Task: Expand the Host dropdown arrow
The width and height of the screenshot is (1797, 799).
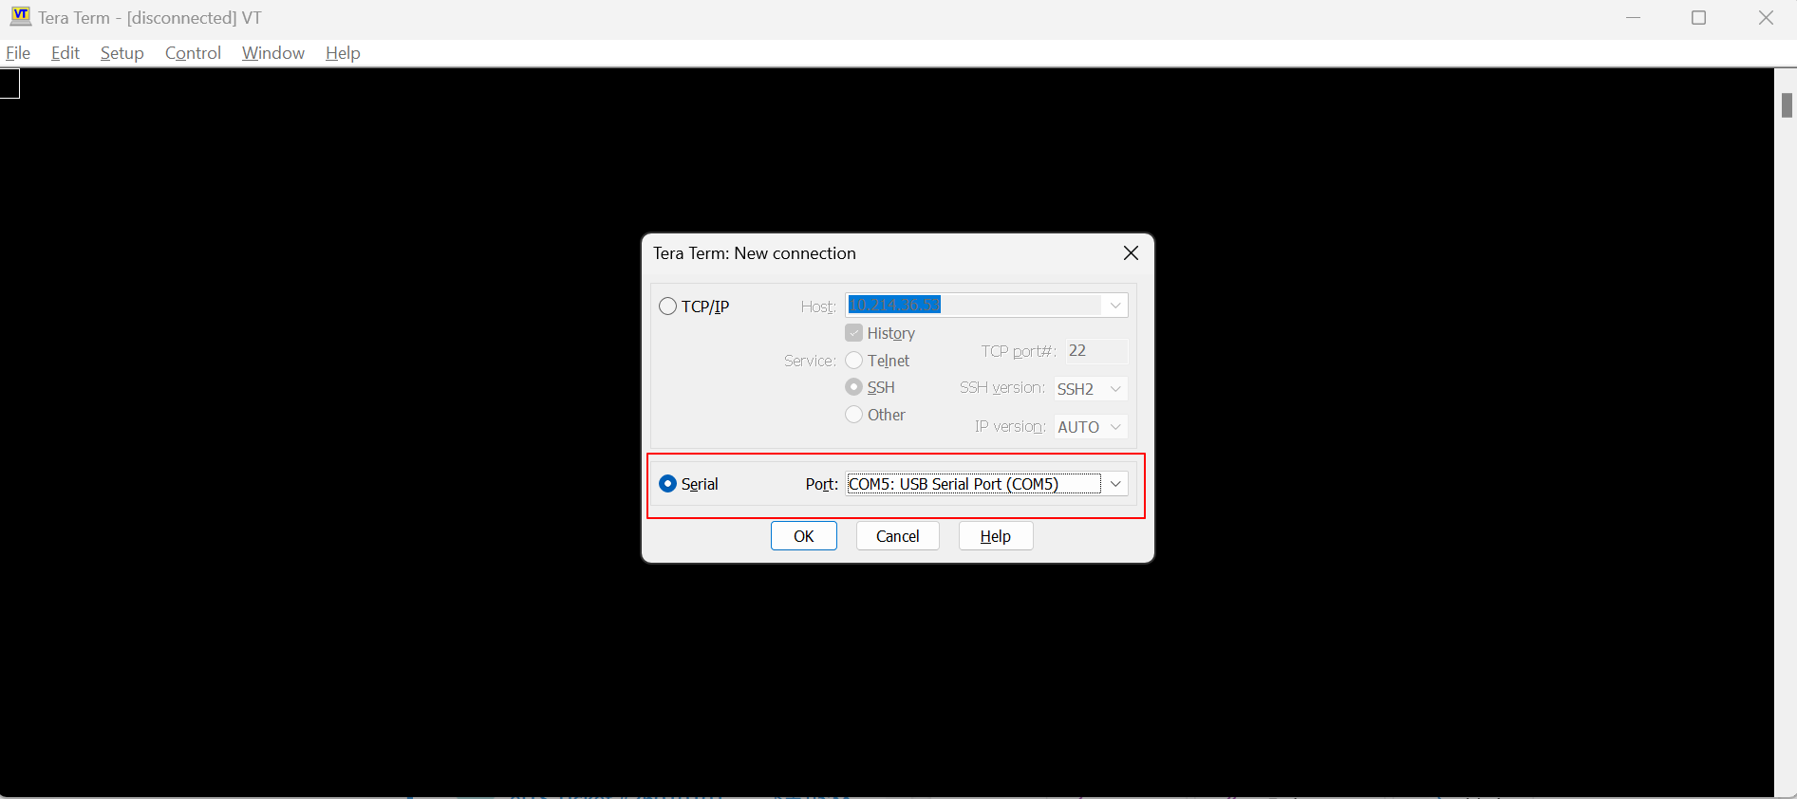Action: tap(1115, 306)
